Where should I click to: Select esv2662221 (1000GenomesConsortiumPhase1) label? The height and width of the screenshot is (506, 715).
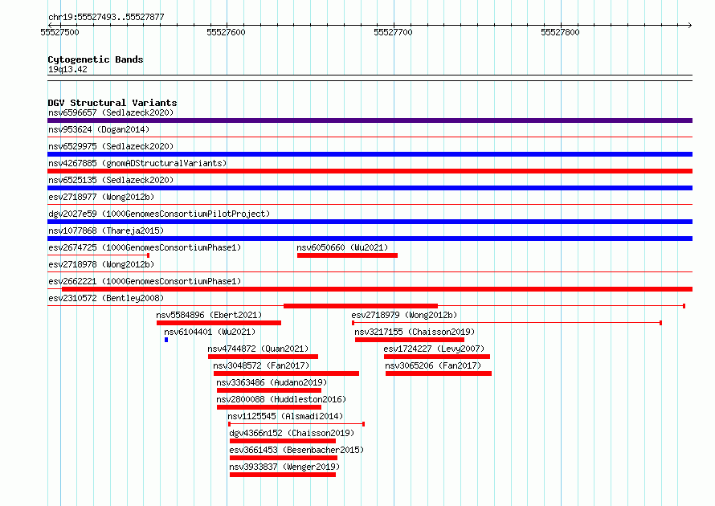click(x=145, y=281)
